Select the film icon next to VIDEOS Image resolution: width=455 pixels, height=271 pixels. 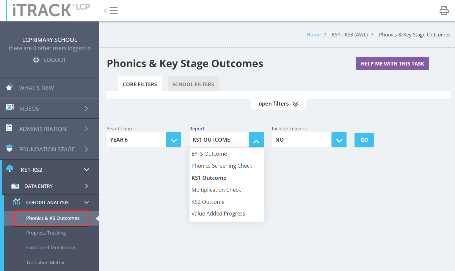pos(10,108)
